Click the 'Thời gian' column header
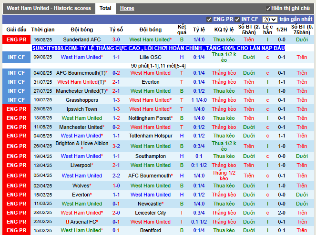This screenshot has width=316, height=235. 43,29
